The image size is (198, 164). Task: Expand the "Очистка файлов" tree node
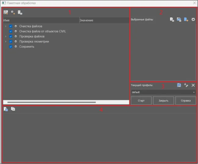[x=5, y=26]
